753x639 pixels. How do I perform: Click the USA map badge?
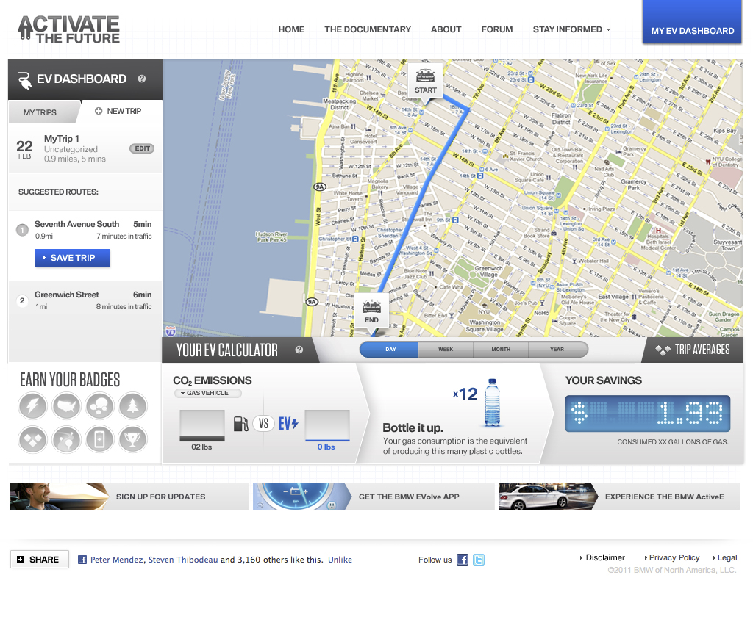tap(67, 406)
